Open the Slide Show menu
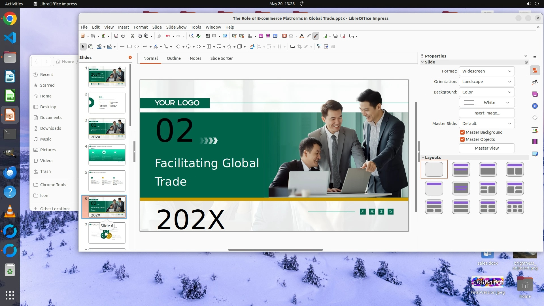This screenshot has width=544, height=306. point(176,27)
